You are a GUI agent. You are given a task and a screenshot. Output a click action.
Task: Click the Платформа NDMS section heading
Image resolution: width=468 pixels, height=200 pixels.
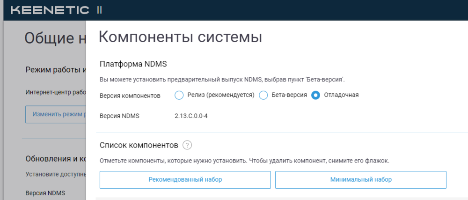(x=133, y=64)
